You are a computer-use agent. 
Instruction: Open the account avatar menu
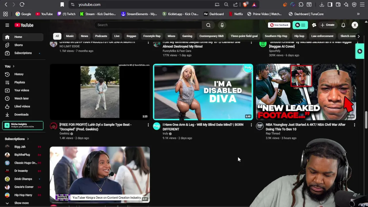click(x=355, y=25)
